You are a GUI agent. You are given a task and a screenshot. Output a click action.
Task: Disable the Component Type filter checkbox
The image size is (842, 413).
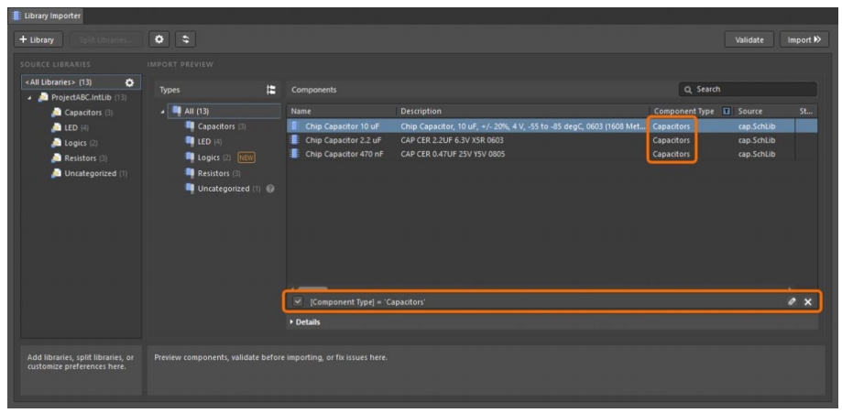(298, 302)
